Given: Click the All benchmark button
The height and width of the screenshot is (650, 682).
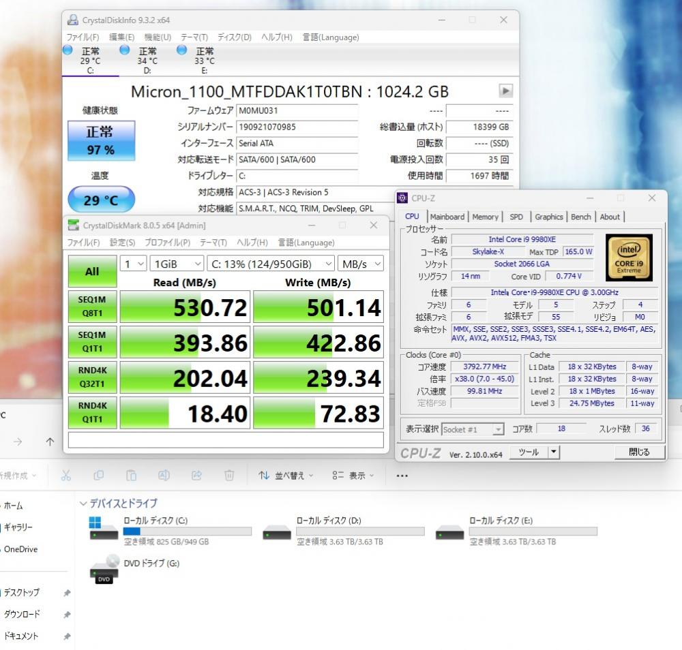Looking at the screenshot, I should click(x=92, y=271).
